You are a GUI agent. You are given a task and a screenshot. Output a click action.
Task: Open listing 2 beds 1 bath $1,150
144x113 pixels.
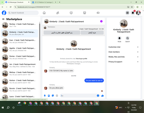point(91,29)
